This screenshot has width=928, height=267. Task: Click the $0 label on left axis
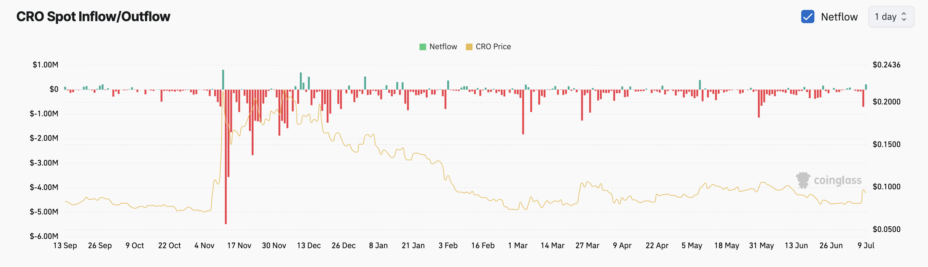tap(54, 89)
